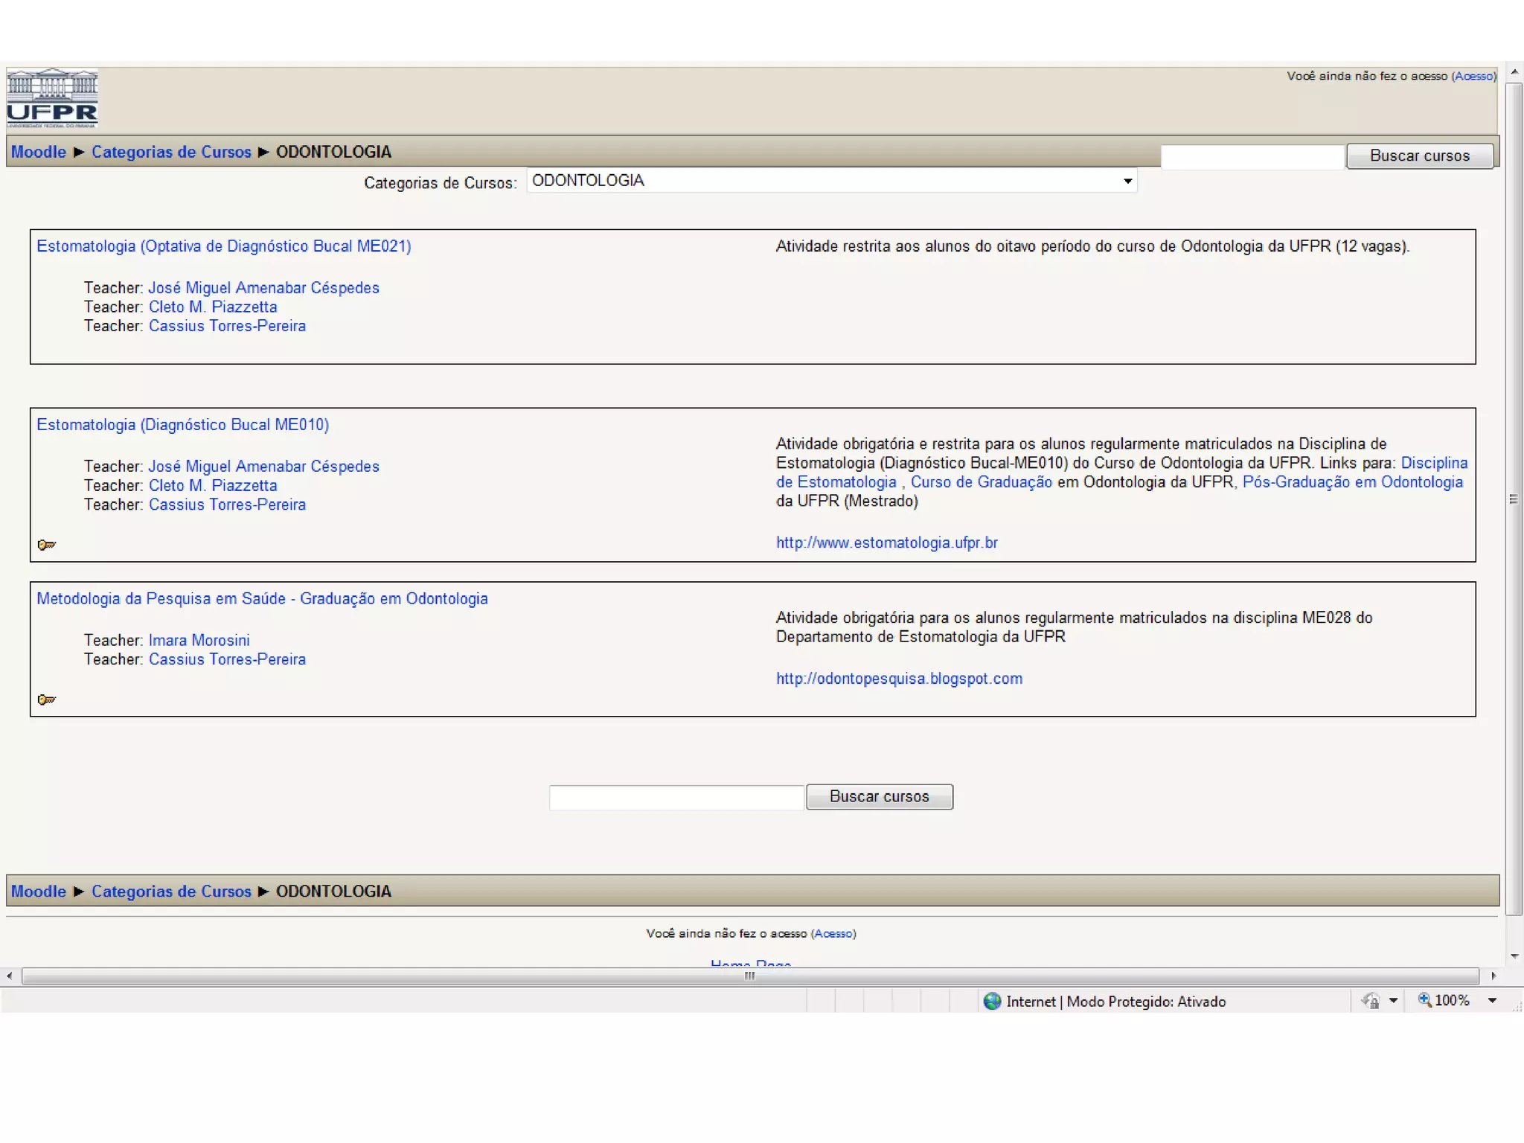Open teacher Imara Morosini profile link
Viewport: 1524px width, 1143px height.
[x=199, y=640]
